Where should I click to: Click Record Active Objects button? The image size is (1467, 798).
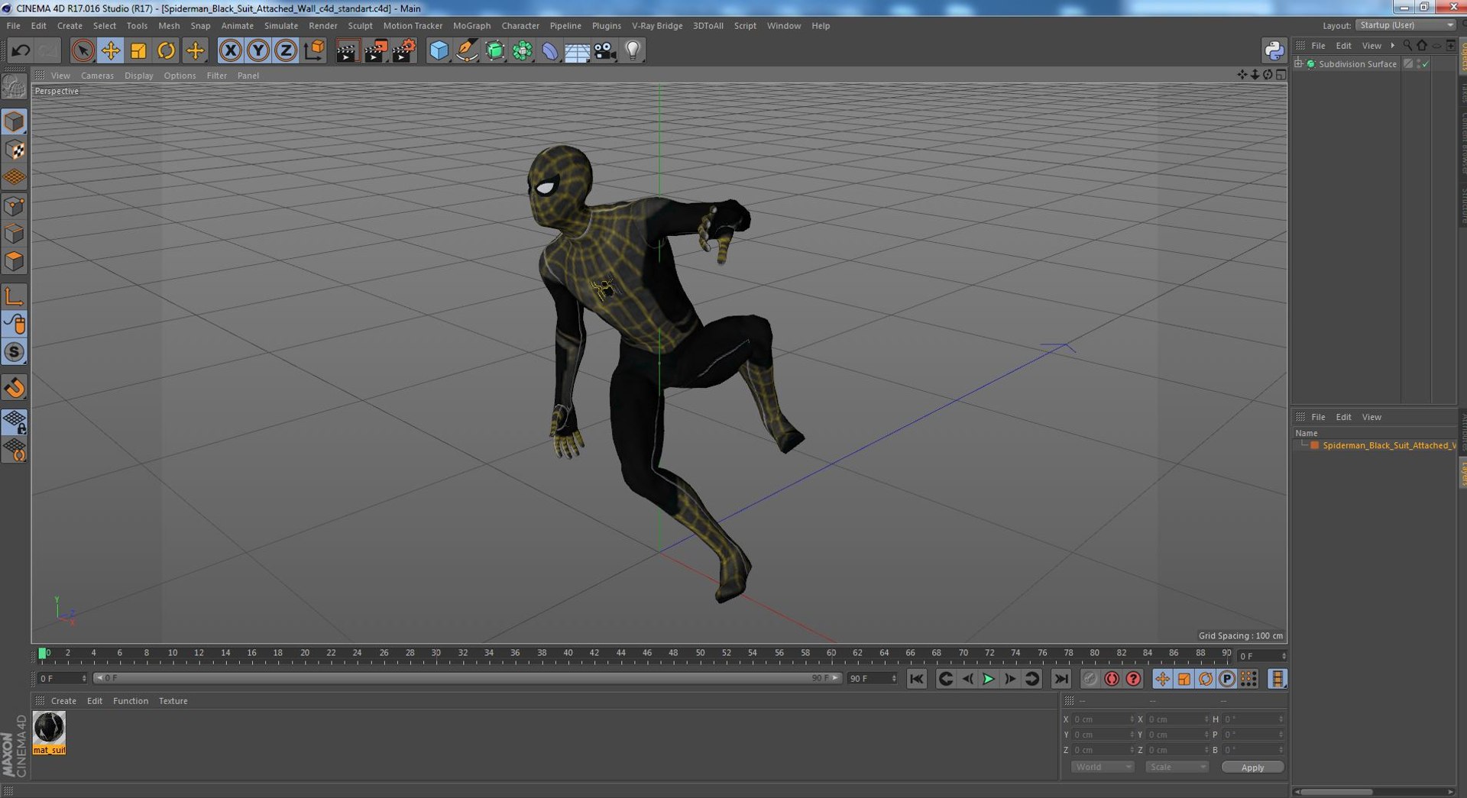1090,679
